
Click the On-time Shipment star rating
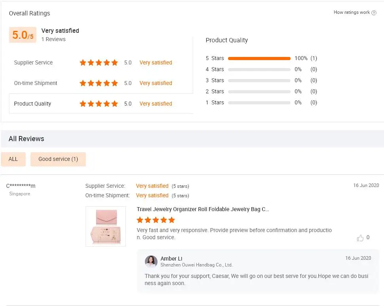[99, 83]
